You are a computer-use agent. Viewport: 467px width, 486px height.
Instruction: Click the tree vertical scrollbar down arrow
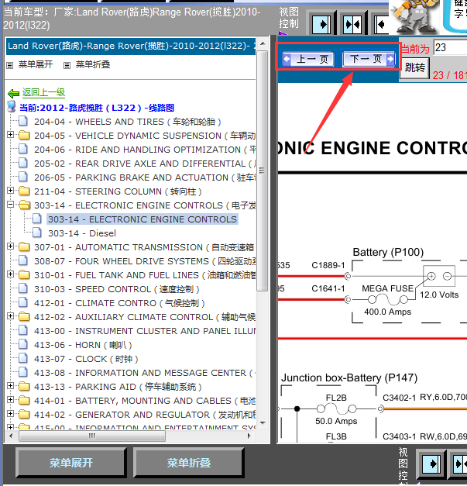[263, 422]
